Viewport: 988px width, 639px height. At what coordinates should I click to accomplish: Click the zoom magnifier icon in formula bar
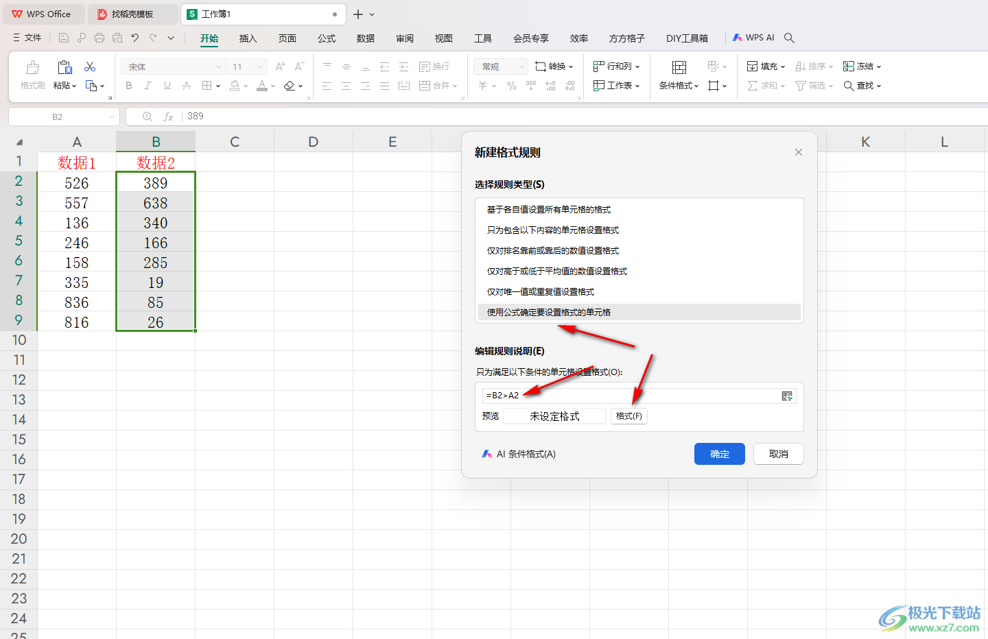click(x=148, y=117)
